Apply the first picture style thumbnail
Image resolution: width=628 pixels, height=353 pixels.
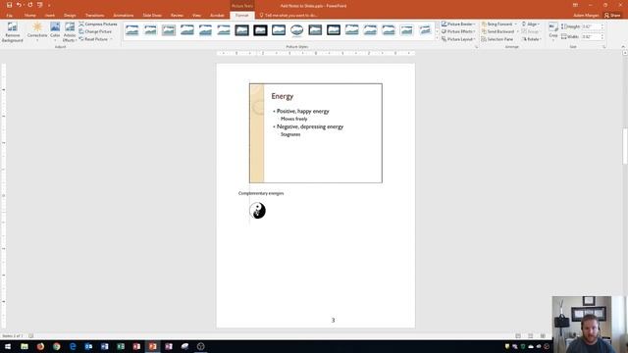click(132, 30)
